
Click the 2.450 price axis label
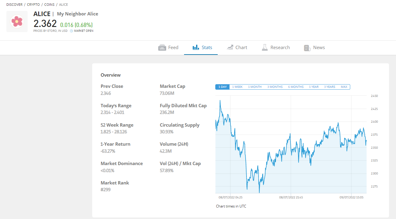(375, 96)
